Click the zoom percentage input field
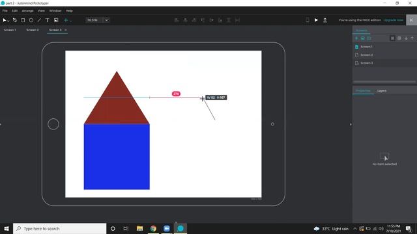Image resolution: width=417 pixels, height=234 pixels. 94,20
